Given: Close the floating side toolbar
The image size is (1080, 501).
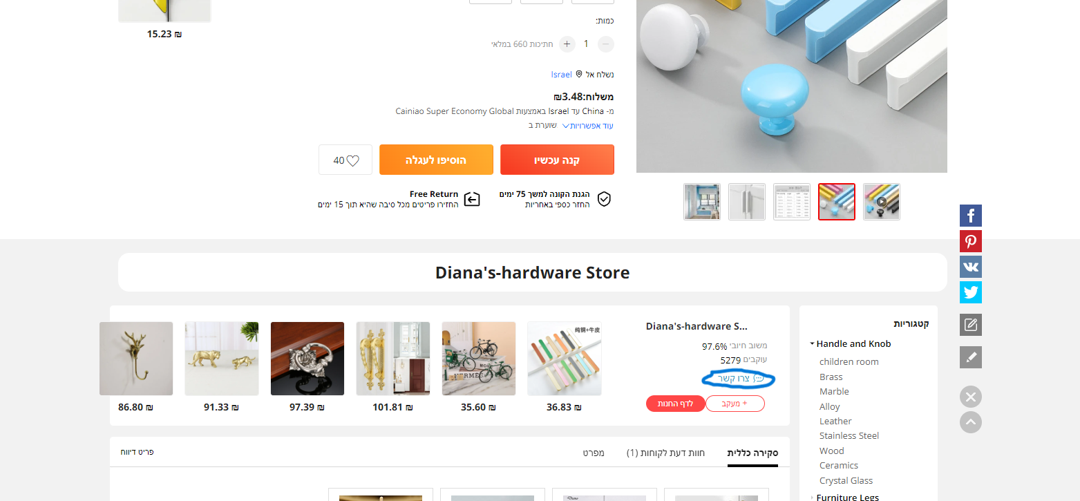Looking at the screenshot, I should pyautogui.click(x=970, y=397).
